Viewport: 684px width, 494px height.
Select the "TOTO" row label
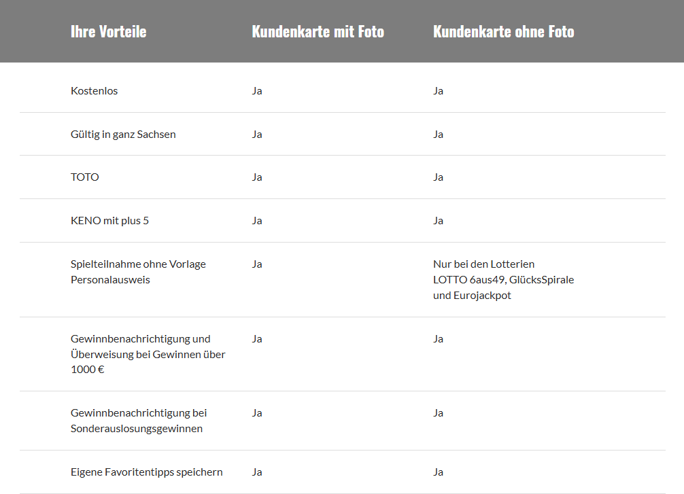tap(85, 177)
